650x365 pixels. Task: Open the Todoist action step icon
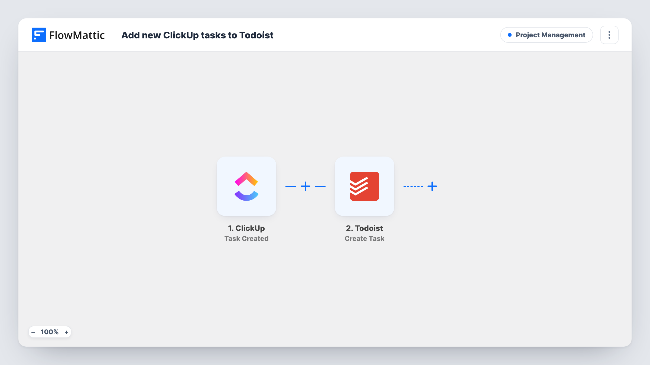[365, 186]
